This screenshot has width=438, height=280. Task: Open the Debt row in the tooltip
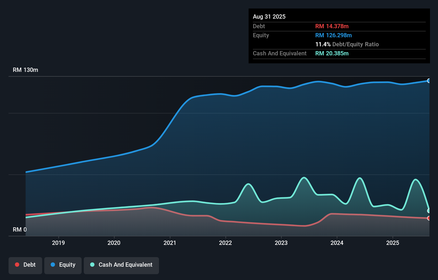[259, 26]
